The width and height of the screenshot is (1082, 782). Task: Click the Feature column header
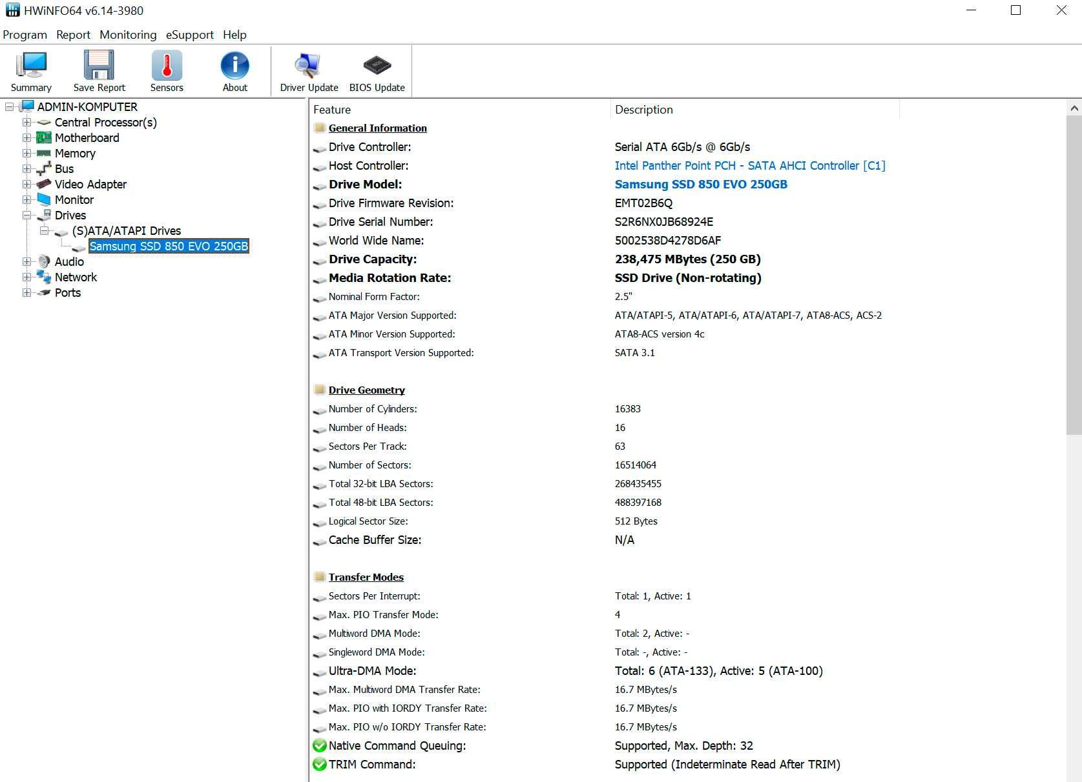coord(460,110)
